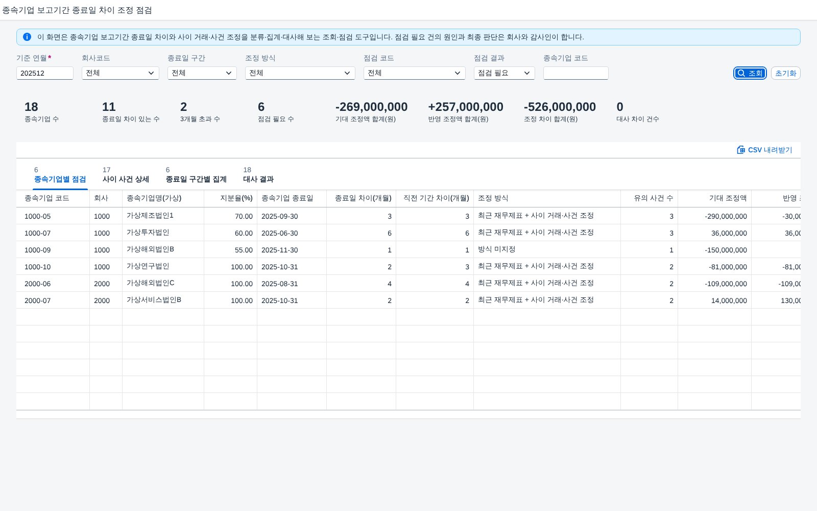Click the CSV download icon
The height and width of the screenshot is (511, 817).
(x=741, y=150)
